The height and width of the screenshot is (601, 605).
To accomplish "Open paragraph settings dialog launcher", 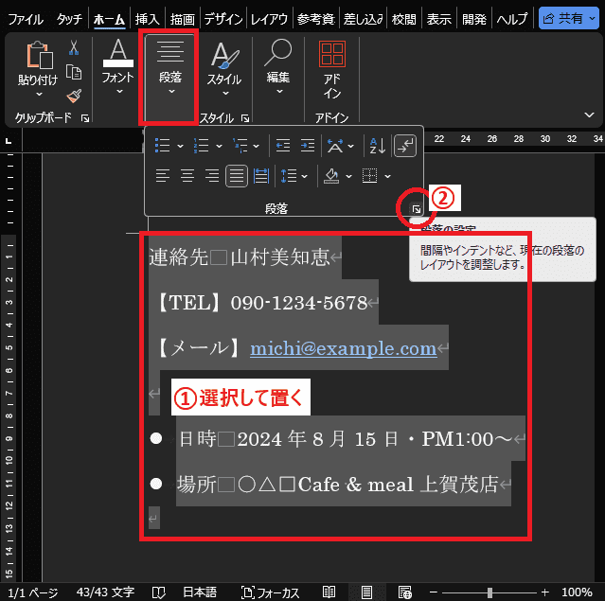I will click(415, 207).
